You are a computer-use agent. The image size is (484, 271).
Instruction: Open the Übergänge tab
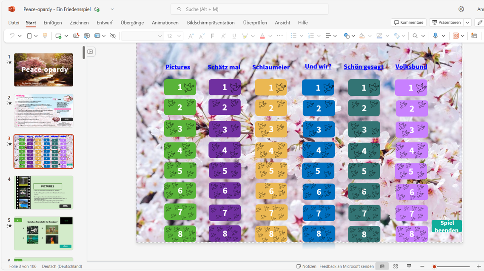tap(132, 23)
